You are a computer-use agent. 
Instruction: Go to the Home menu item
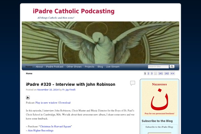coord(29,67)
